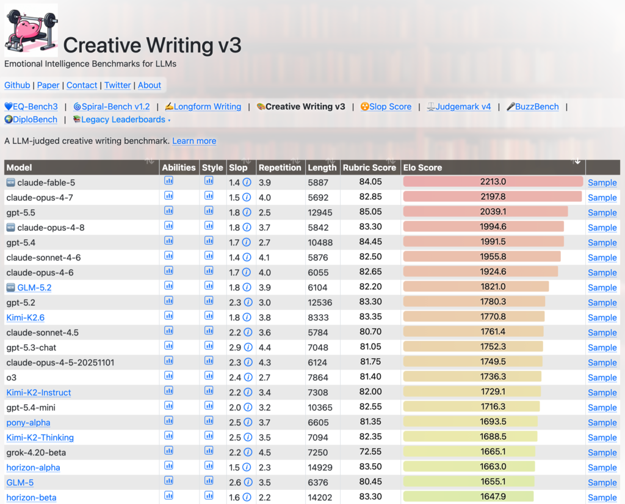View Sample for gpt-5.4
Screen dimensions: 625x504
pyautogui.click(x=602, y=243)
